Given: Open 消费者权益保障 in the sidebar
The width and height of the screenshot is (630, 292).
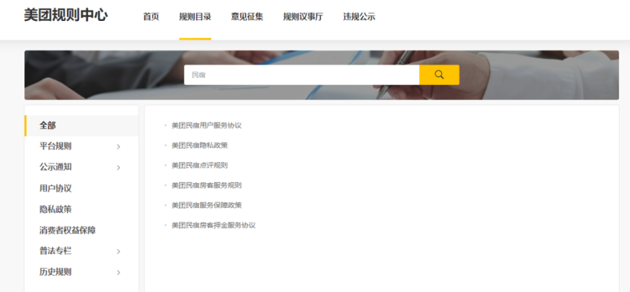Looking at the screenshot, I should click(68, 230).
